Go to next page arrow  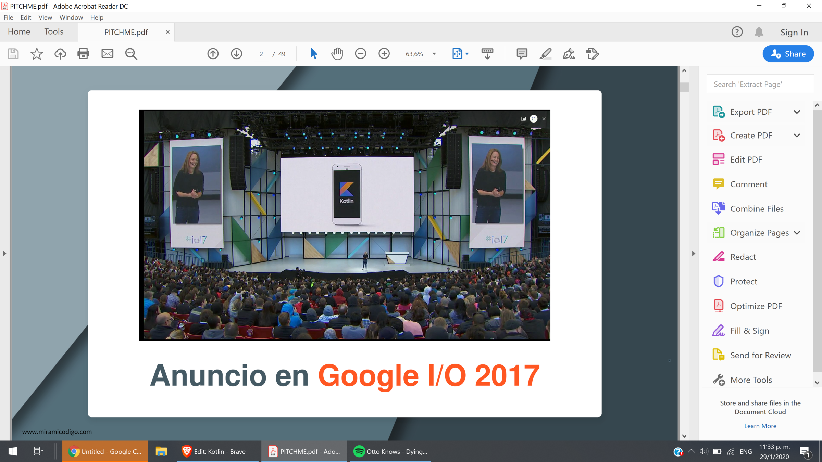point(236,54)
